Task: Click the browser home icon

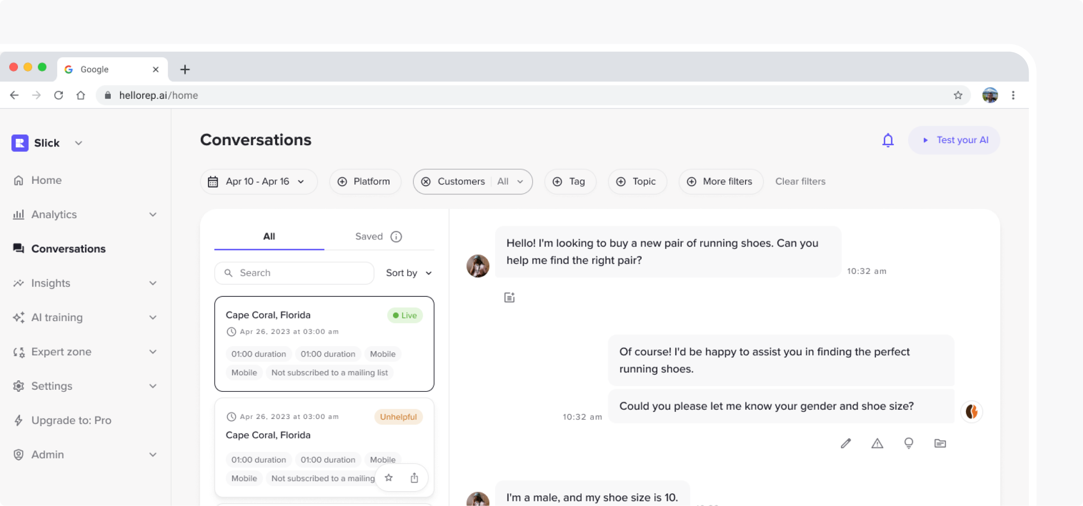Action: [81, 95]
